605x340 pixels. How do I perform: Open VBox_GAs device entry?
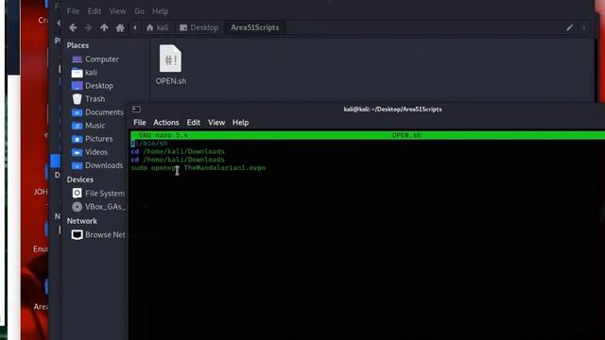98,207
